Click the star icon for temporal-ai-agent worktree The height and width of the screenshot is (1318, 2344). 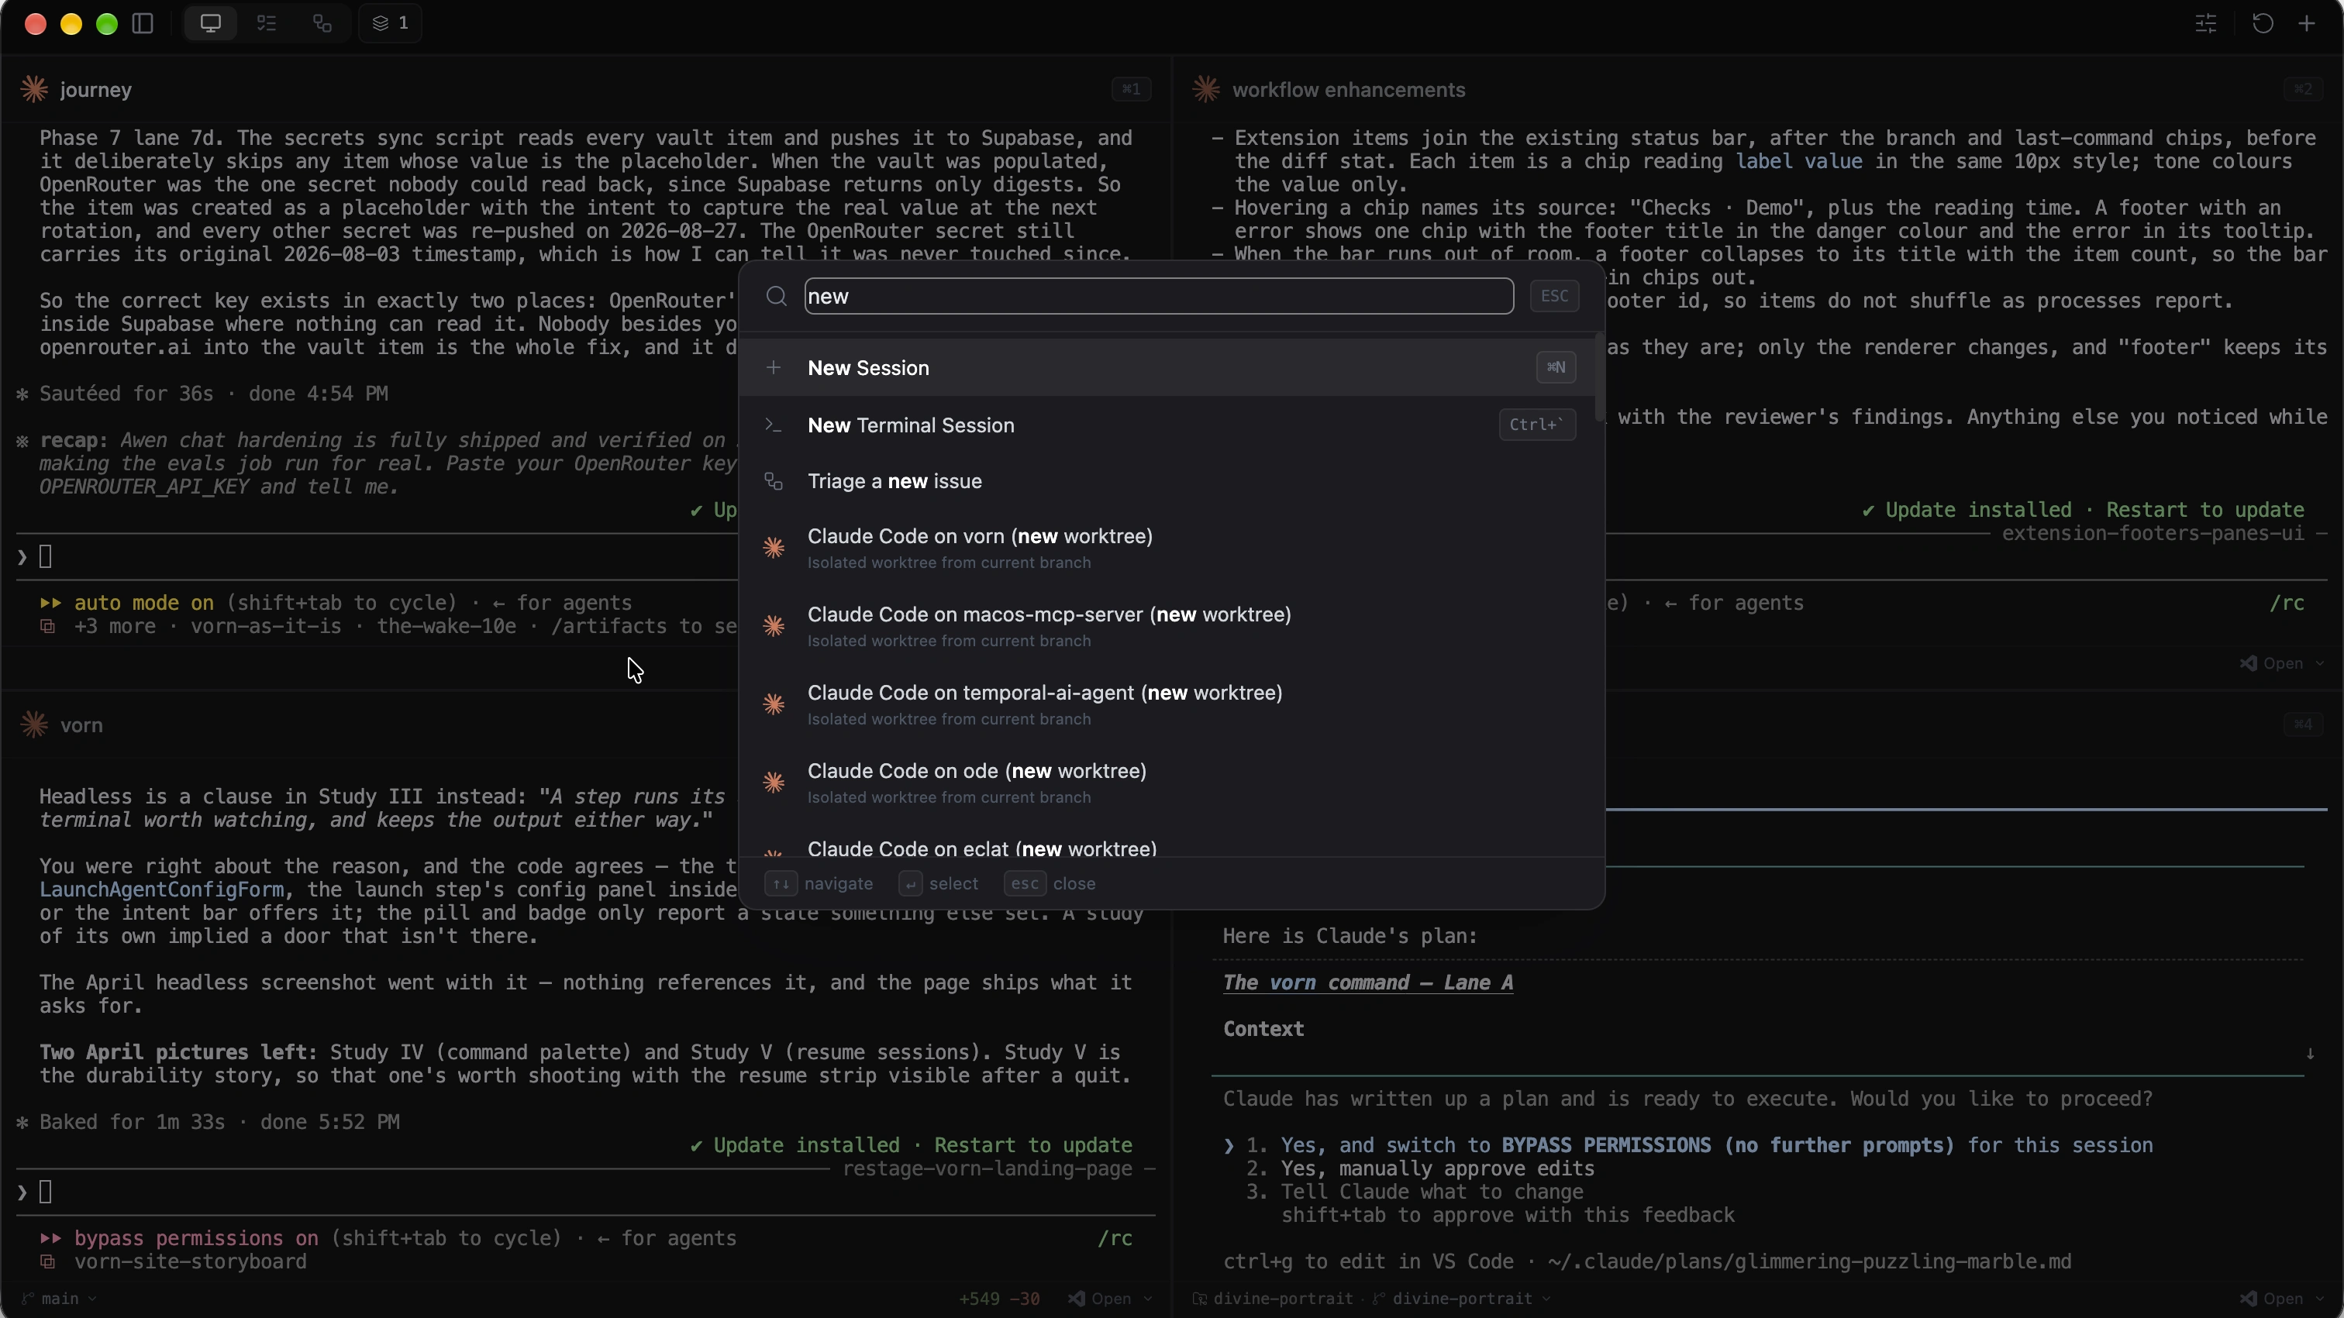tap(774, 704)
